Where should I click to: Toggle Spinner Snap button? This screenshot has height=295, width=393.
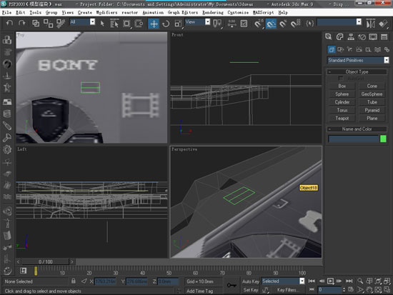tap(296, 24)
